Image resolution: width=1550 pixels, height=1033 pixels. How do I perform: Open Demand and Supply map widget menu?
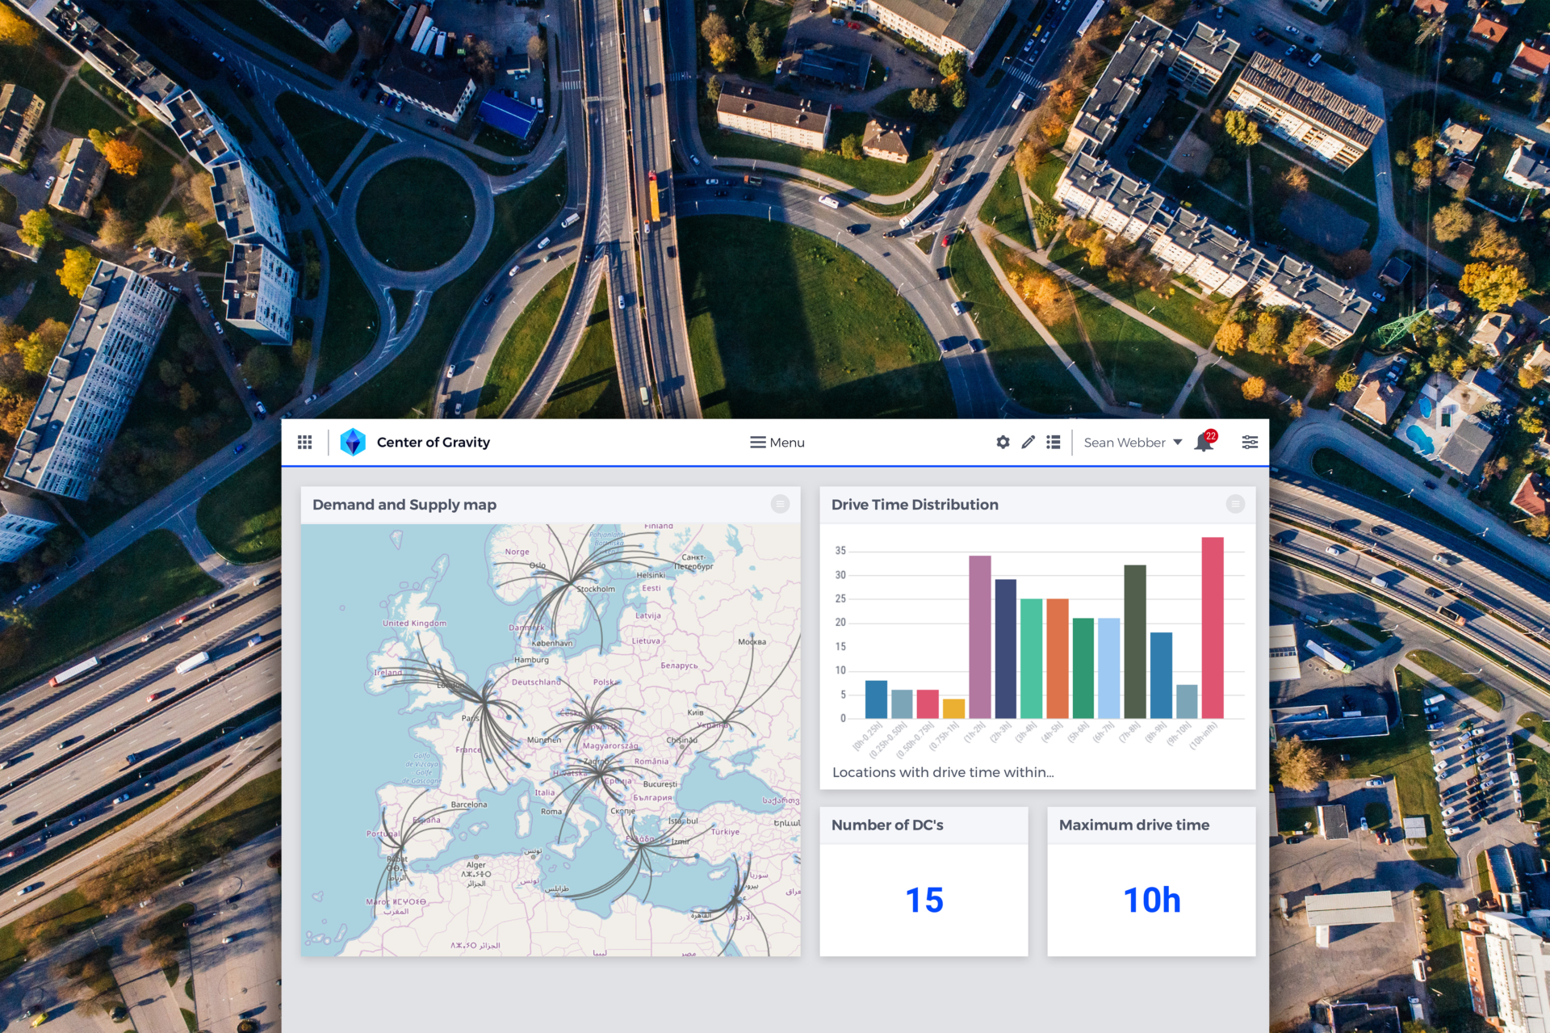[779, 504]
